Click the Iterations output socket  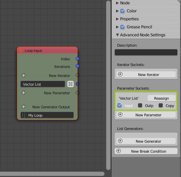(x=78, y=66)
